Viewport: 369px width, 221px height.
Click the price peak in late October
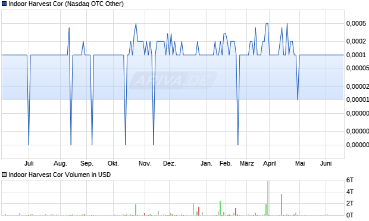pyautogui.click(x=136, y=24)
